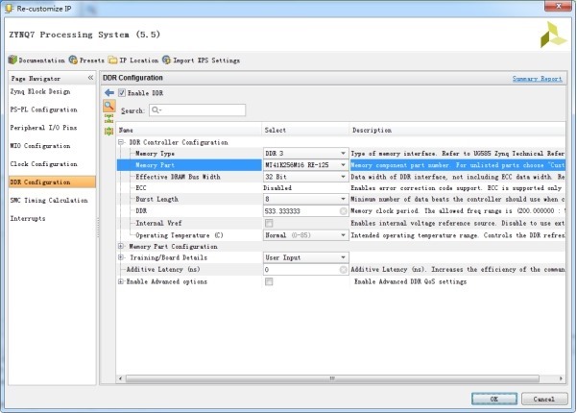Click the blue back arrow icon

(109, 93)
